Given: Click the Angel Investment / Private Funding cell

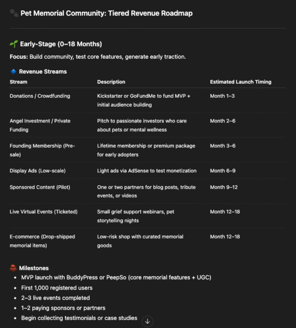Looking at the screenshot, I should 41,125.
